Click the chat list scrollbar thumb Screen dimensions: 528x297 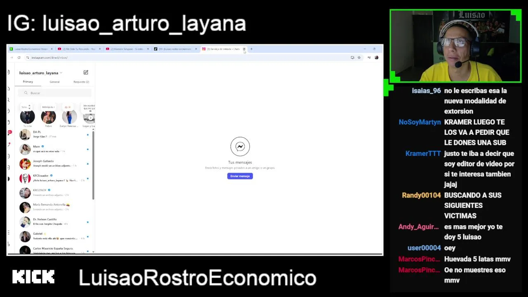coord(93,166)
